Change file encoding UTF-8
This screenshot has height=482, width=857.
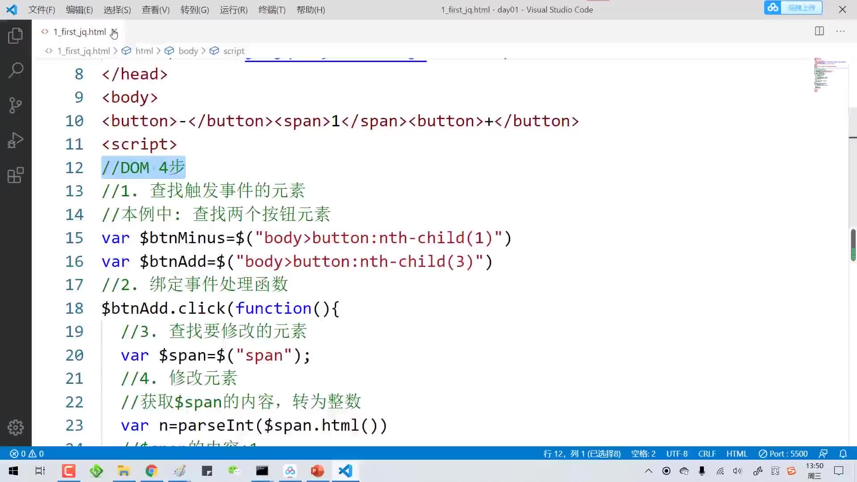point(677,453)
